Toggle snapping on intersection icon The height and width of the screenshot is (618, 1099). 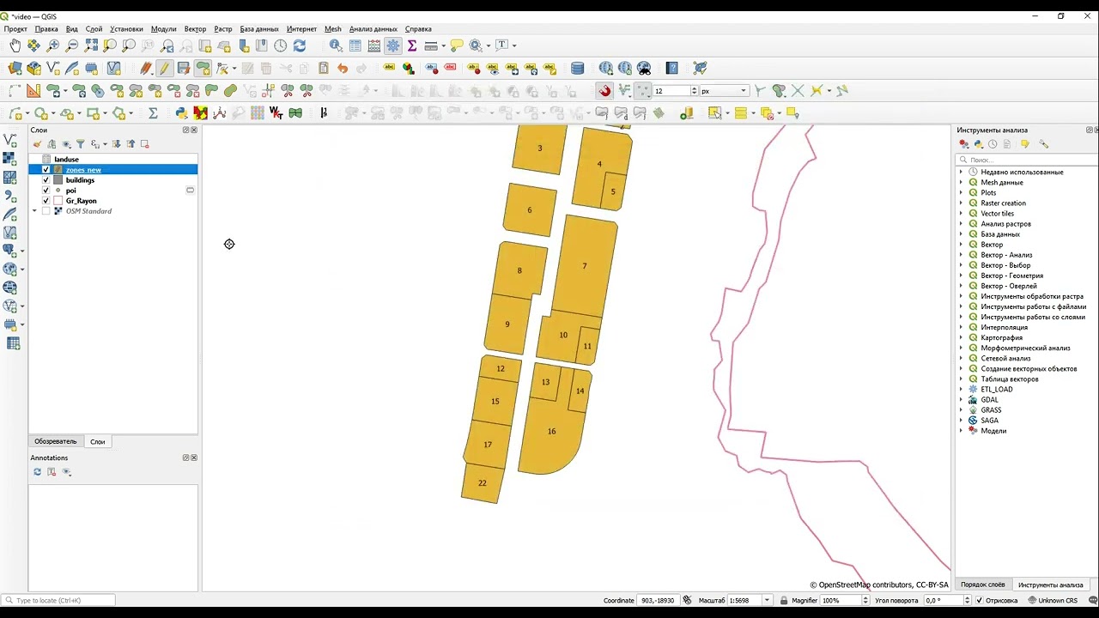798,91
